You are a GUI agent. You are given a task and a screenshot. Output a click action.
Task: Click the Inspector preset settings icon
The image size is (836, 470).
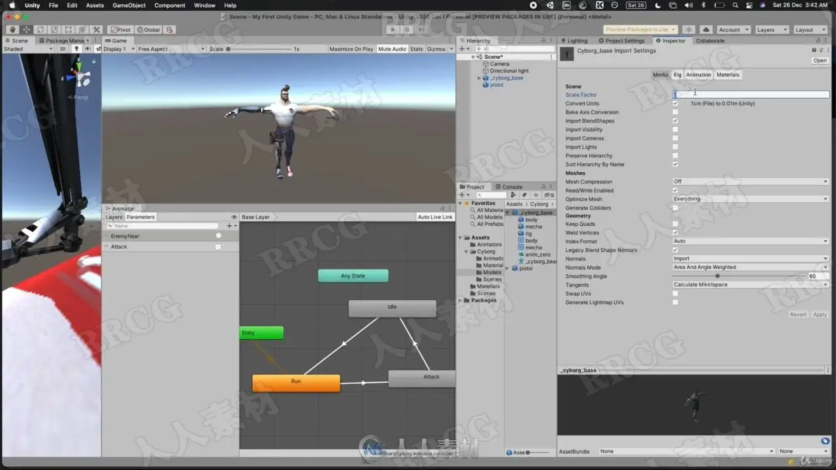821,50
